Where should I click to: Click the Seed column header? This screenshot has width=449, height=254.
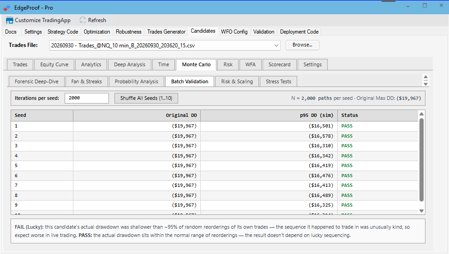coord(42,115)
